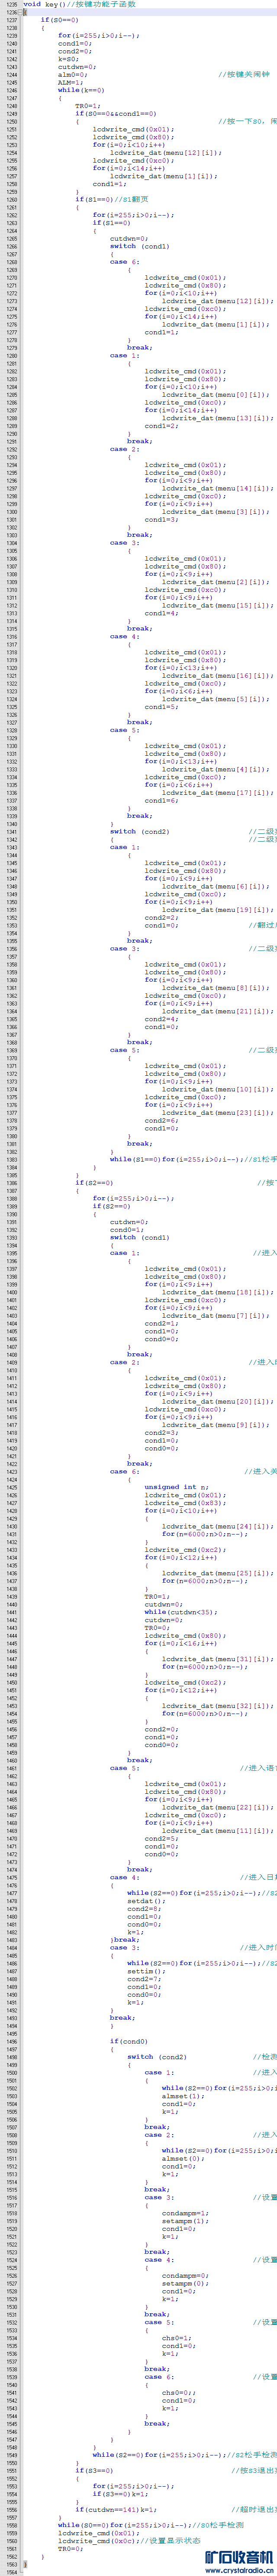The width and height of the screenshot is (277, 2576).
Task: Click lcdwrite_dat(menu[6][i]); line
Action: 215,886
